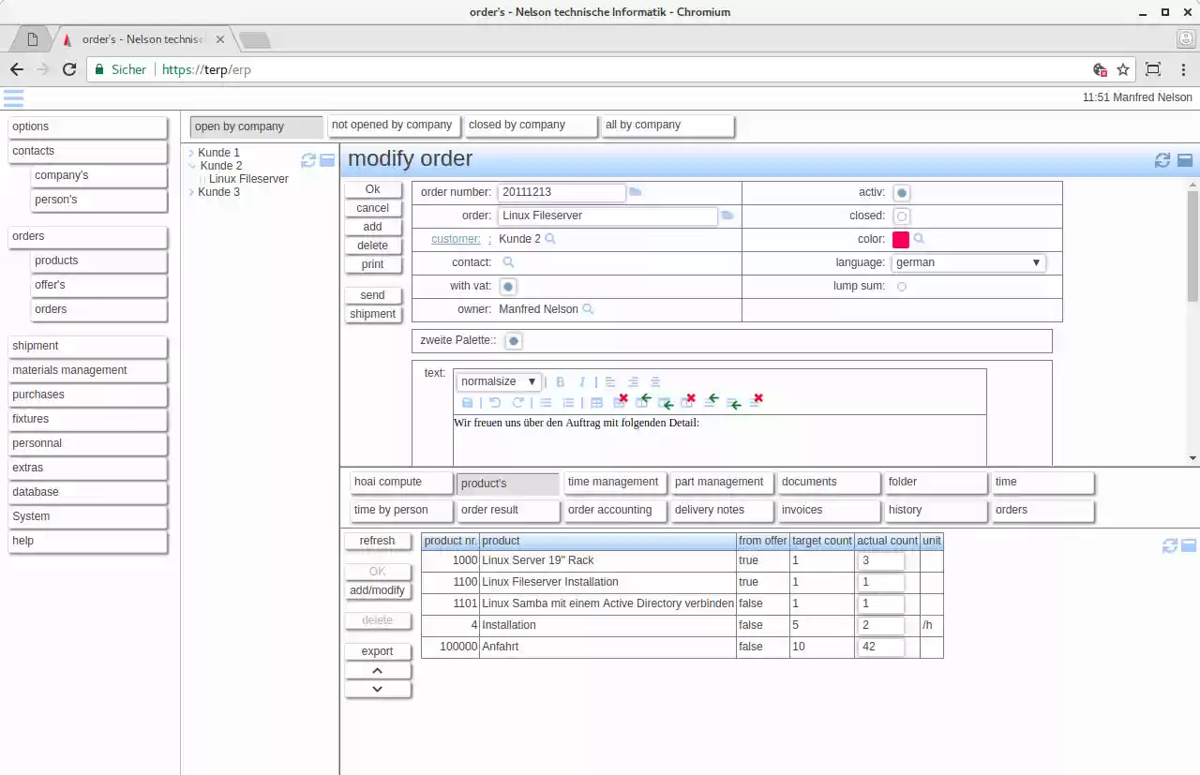Open the language dropdown showing german
The image size is (1200, 775).
coord(967,262)
